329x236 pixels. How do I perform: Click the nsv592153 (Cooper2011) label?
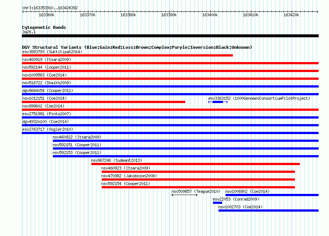coord(77,153)
